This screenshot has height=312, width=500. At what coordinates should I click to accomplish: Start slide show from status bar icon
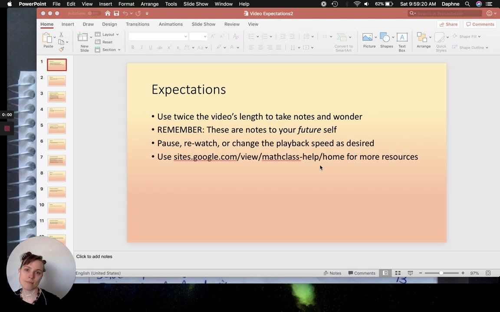(411, 273)
